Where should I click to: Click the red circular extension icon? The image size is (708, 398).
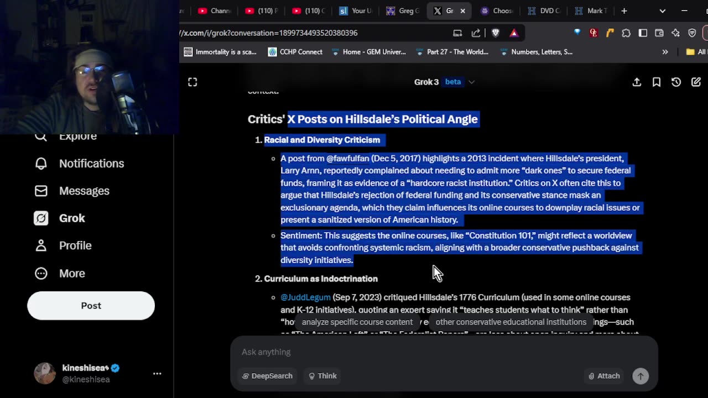point(594,33)
